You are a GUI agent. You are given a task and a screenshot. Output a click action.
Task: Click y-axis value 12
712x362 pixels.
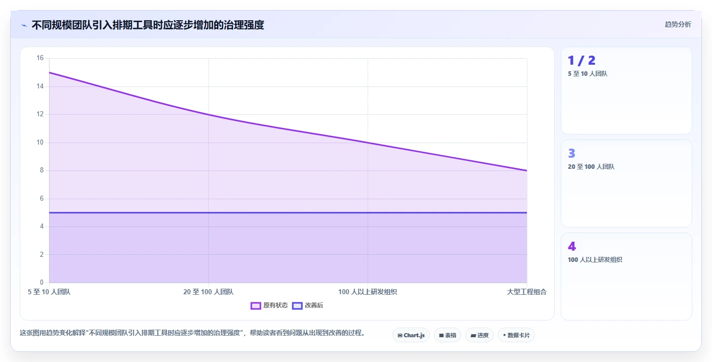(x=40, y=114)
